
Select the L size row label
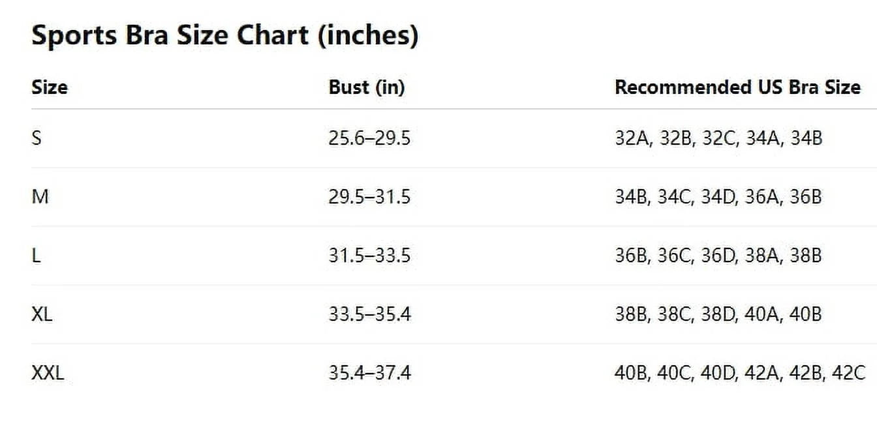click(36, 256)
